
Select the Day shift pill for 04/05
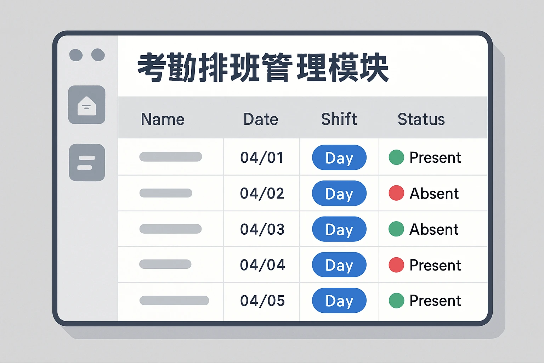[339, 301]
